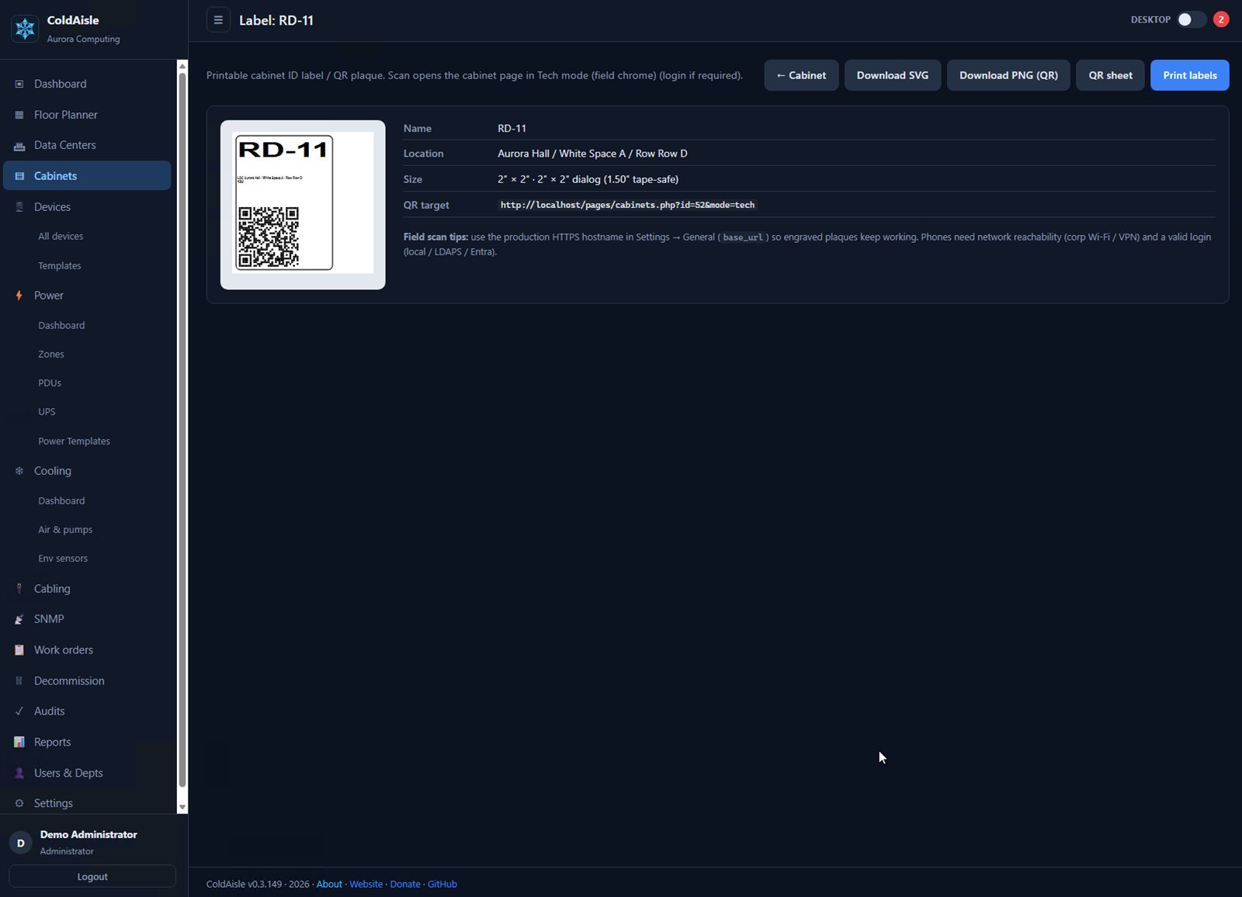Click the Devices sidebar icon
This screenshot has height=897, width=1242.
(x=19, y=207)
